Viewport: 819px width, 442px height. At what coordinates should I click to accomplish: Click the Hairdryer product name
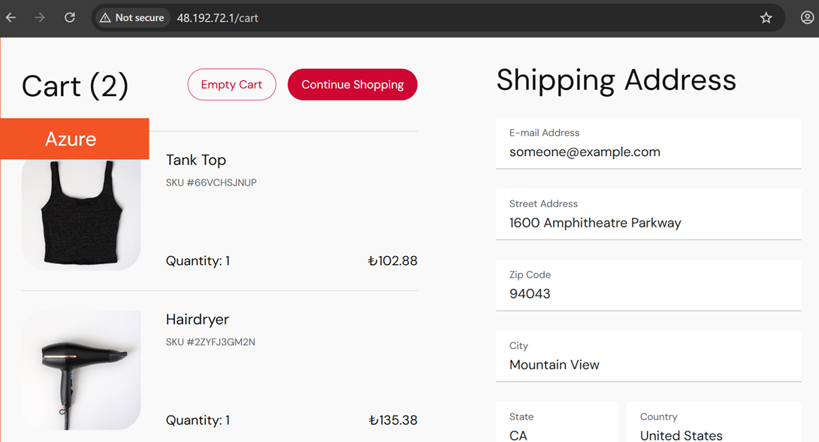point(198,320)
